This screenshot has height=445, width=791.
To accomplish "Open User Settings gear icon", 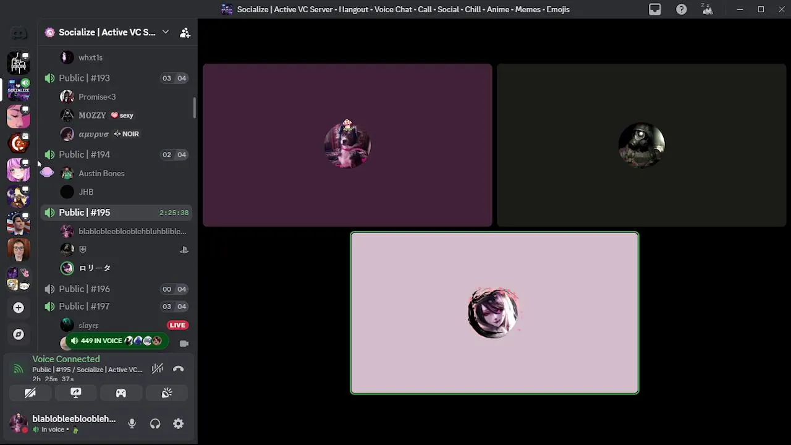I will 179,423.
